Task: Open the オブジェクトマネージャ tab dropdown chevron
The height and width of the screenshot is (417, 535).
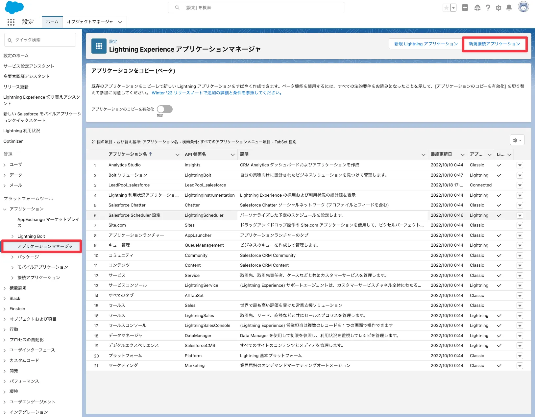Action: (x=120, y=22)
